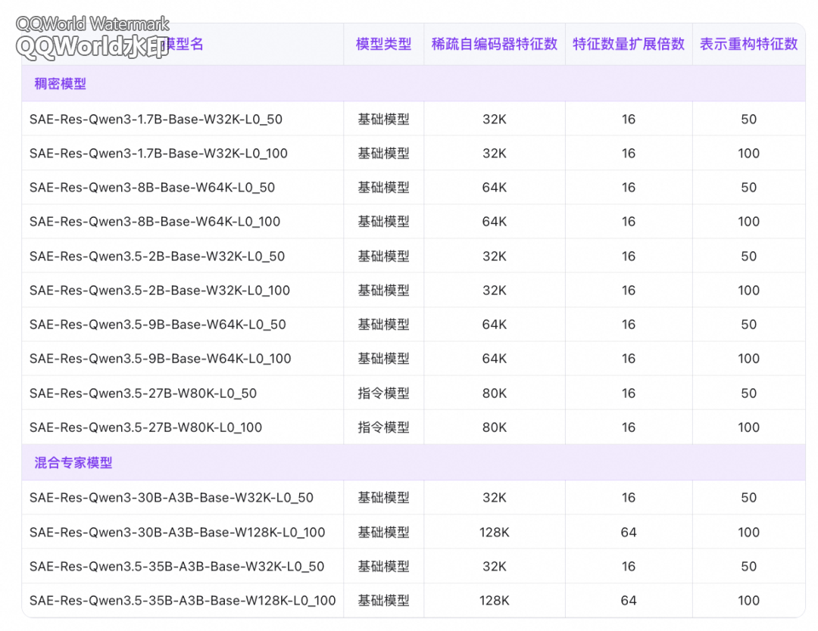818x631 pixels.
Task: Click 64 in the Qwen3.5-35B-A3B-Base-W128K row
Action: [x=628, y=600]
